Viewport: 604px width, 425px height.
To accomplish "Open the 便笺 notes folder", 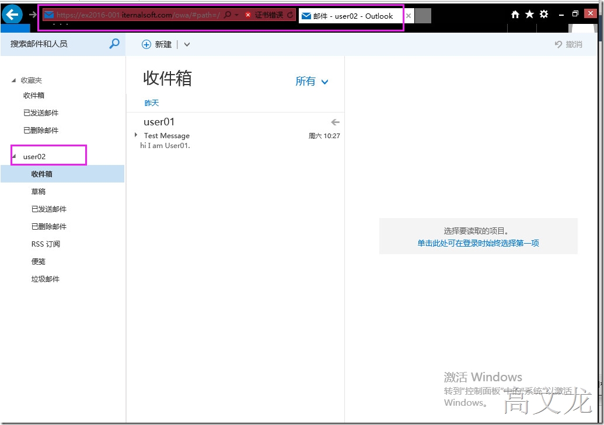I will [38, 261].
